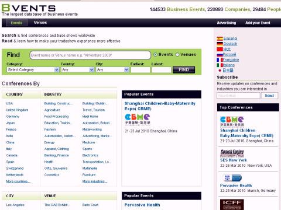
Task: Open the Advertising menu item
Action: click(x=227, y=23)
